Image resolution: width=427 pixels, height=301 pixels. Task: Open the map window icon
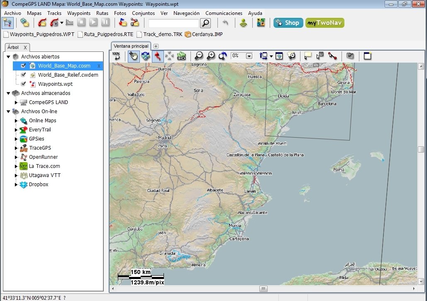click(x=279, y=56)
